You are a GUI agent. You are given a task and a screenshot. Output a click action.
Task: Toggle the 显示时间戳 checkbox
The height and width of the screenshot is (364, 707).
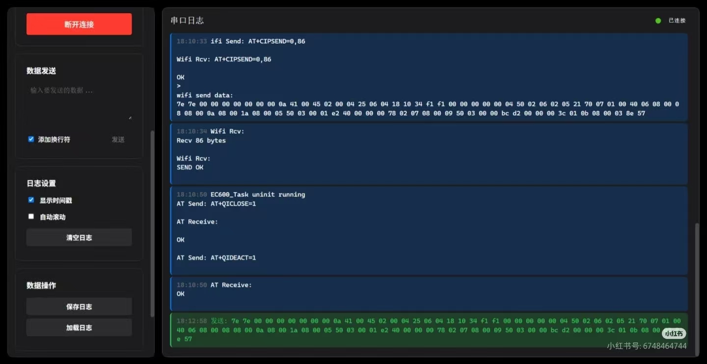[31, 200]
